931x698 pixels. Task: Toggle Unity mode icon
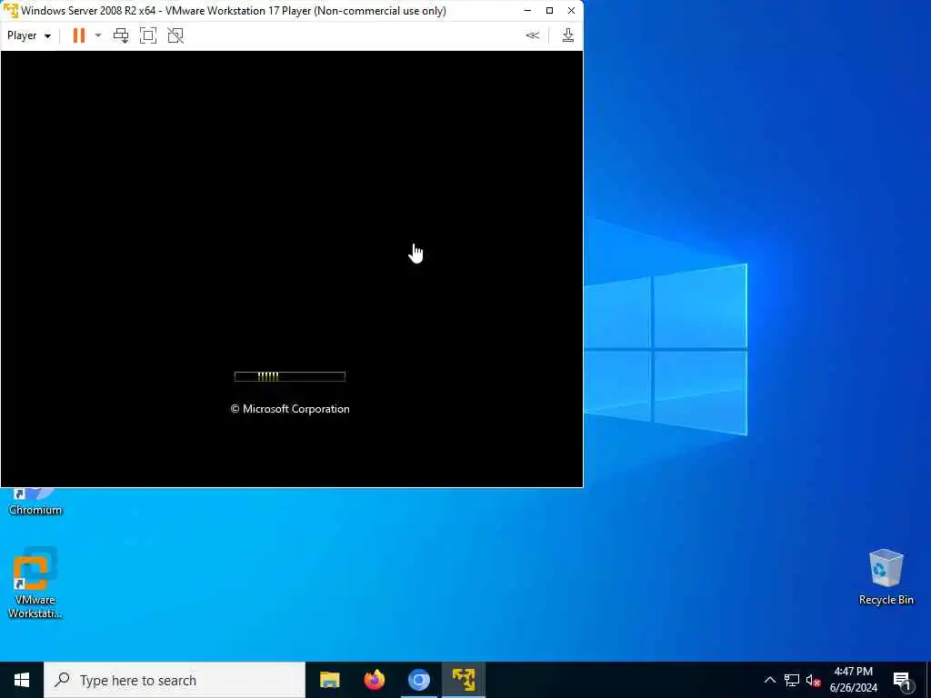tap(175, 35)
